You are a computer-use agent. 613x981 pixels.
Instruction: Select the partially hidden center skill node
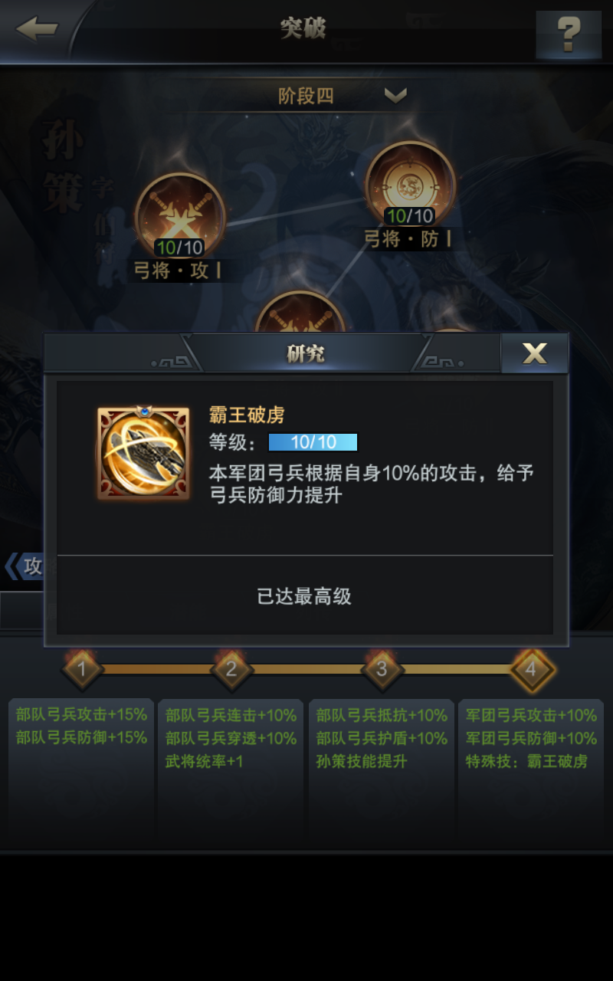[300, 313]
